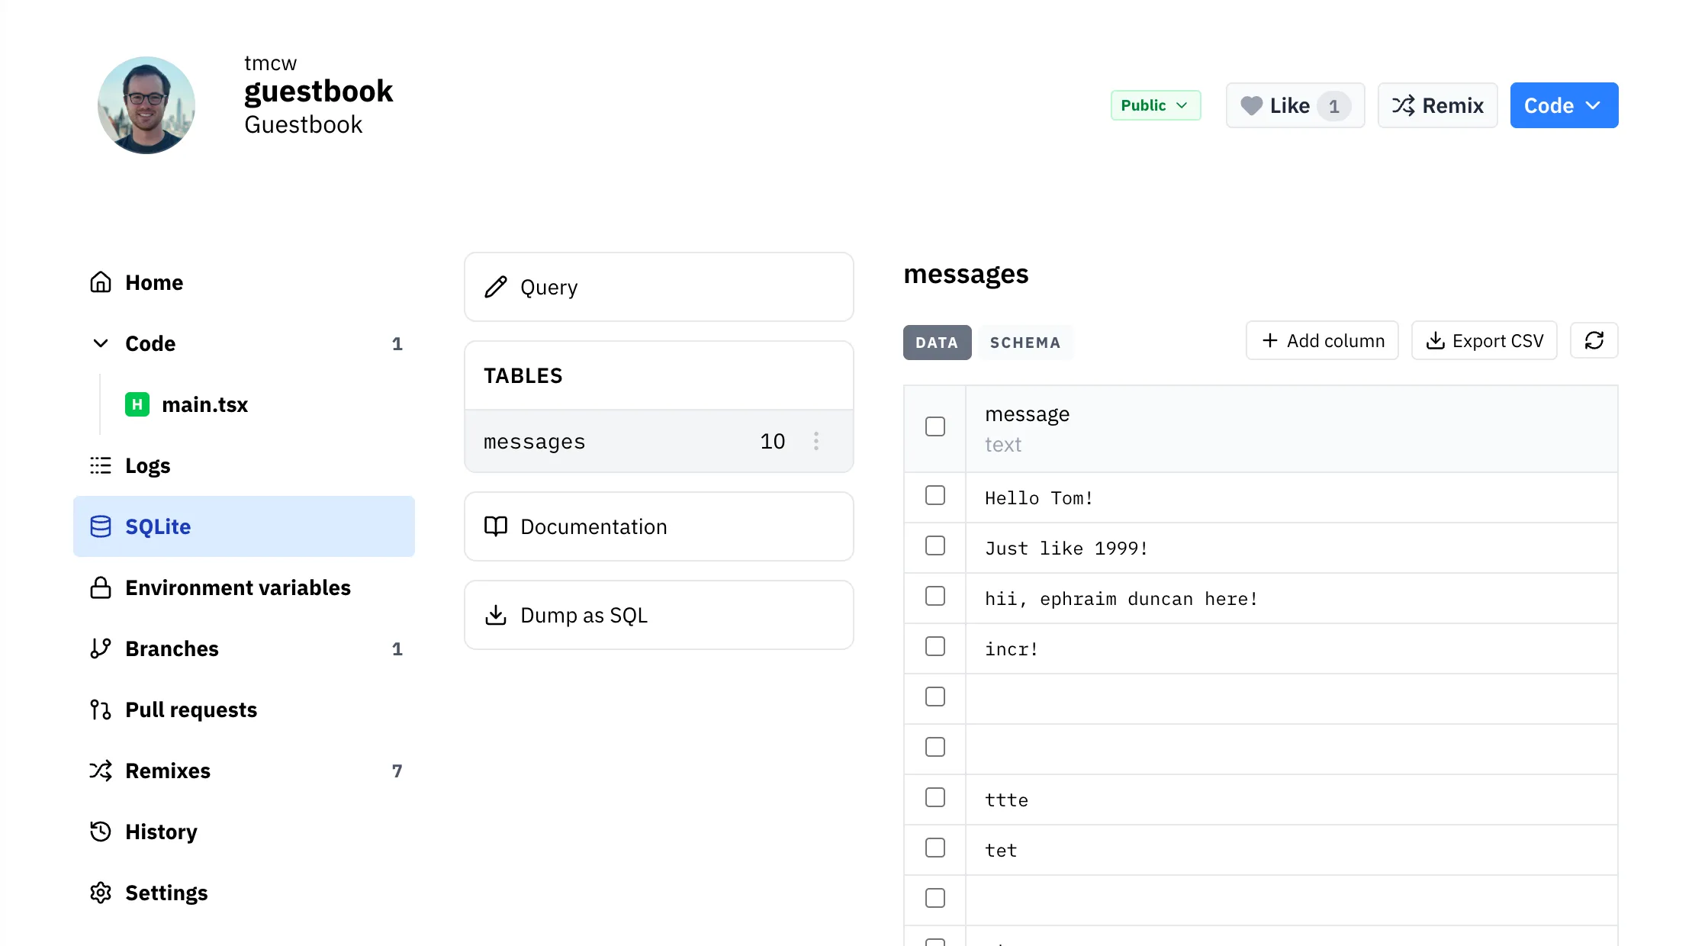1692x946 pixels.
Task: Click the Remix button
Action: (x=1437, y=105)
